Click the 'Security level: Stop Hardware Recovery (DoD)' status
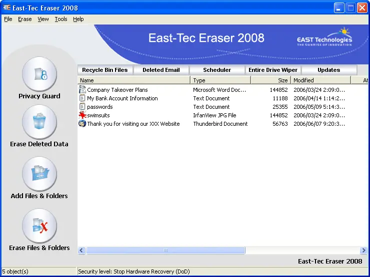Viewport: 370px width, 277px height. click(134, 272)
